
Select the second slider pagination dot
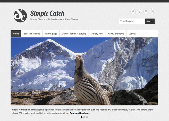pyautogui.click(x=84, y=117)
